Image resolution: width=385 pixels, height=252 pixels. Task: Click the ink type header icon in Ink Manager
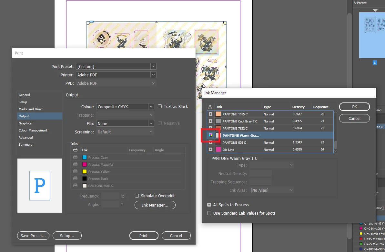click(210, 107)
